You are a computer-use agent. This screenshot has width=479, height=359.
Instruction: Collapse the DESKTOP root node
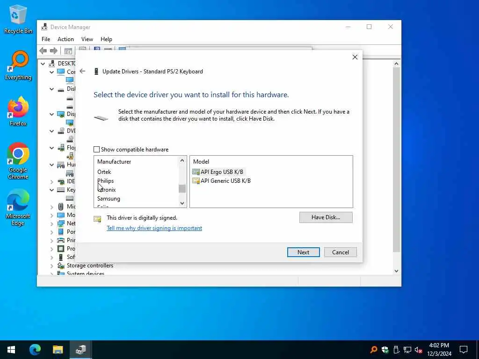(43, 64)
